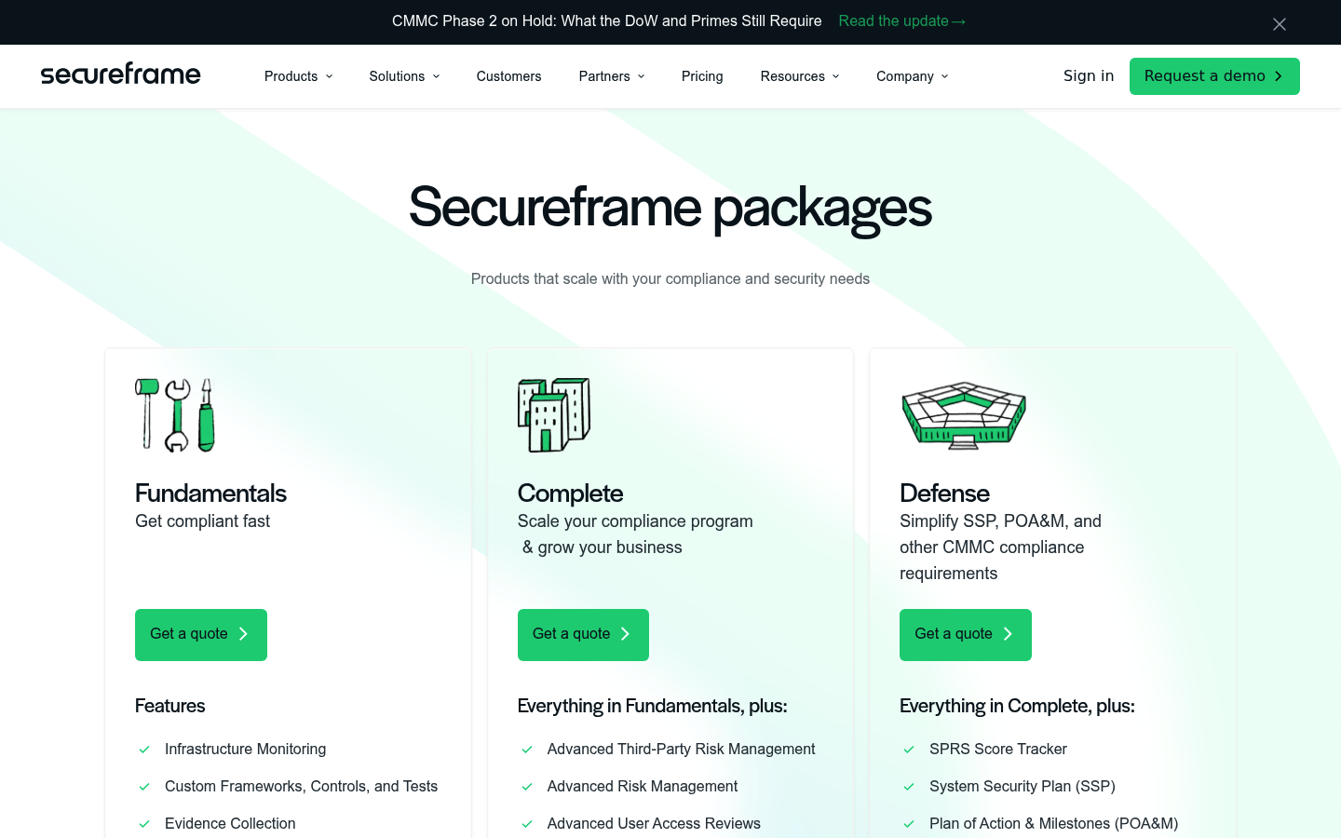The height and width of the screenshot is (838, 1341).
Task: Expand the Partners menu
Action: click(x=612, y=76)
